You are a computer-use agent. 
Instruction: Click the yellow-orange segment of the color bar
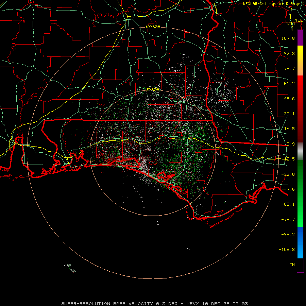pos(300,61)
